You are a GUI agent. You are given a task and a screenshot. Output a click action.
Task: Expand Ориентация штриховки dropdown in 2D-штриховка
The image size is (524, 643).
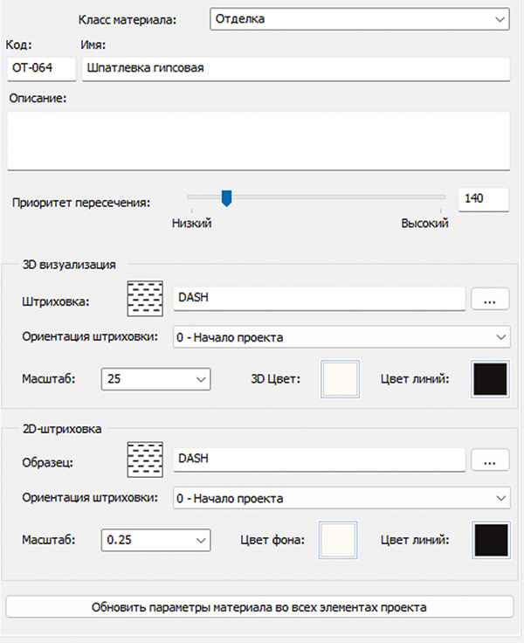tap(341, 498)
